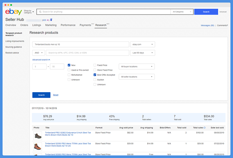The image size is (233, 158).
Task: Expand the AND operator dropdown
Action: [38, 53]
